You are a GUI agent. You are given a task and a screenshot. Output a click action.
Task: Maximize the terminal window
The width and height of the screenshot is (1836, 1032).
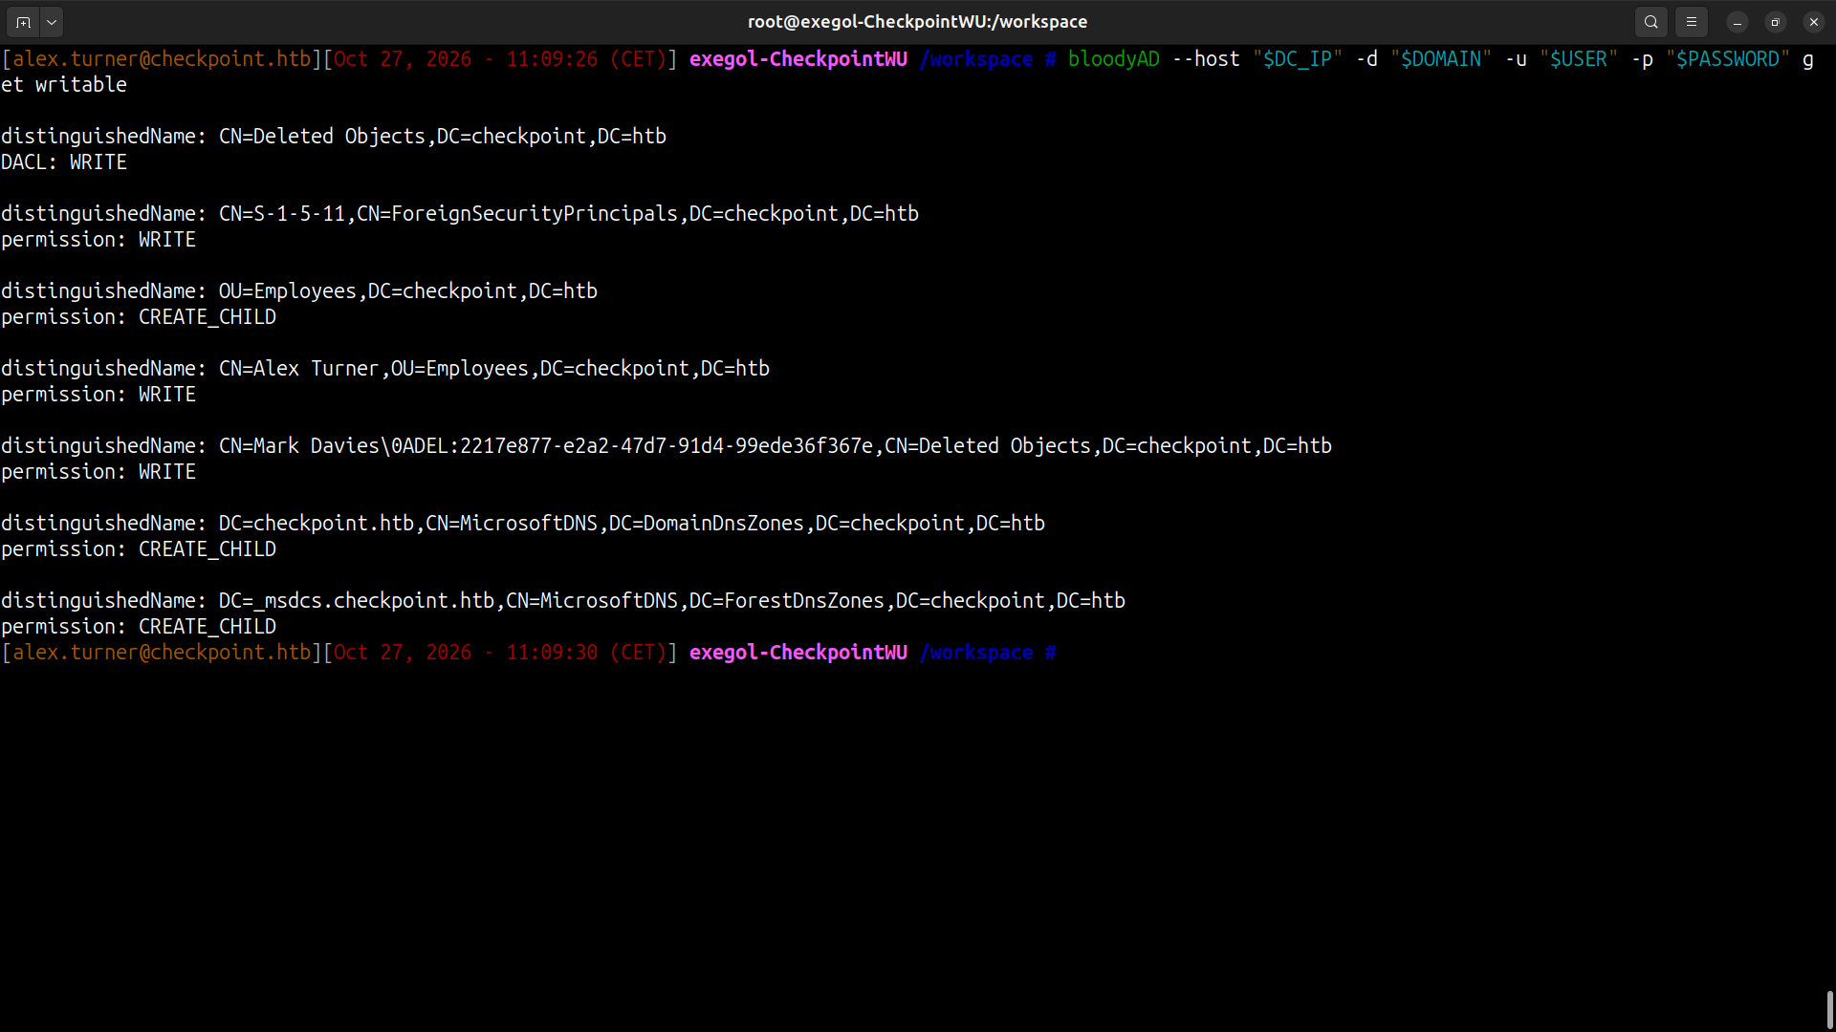[x=1776, y=22]
